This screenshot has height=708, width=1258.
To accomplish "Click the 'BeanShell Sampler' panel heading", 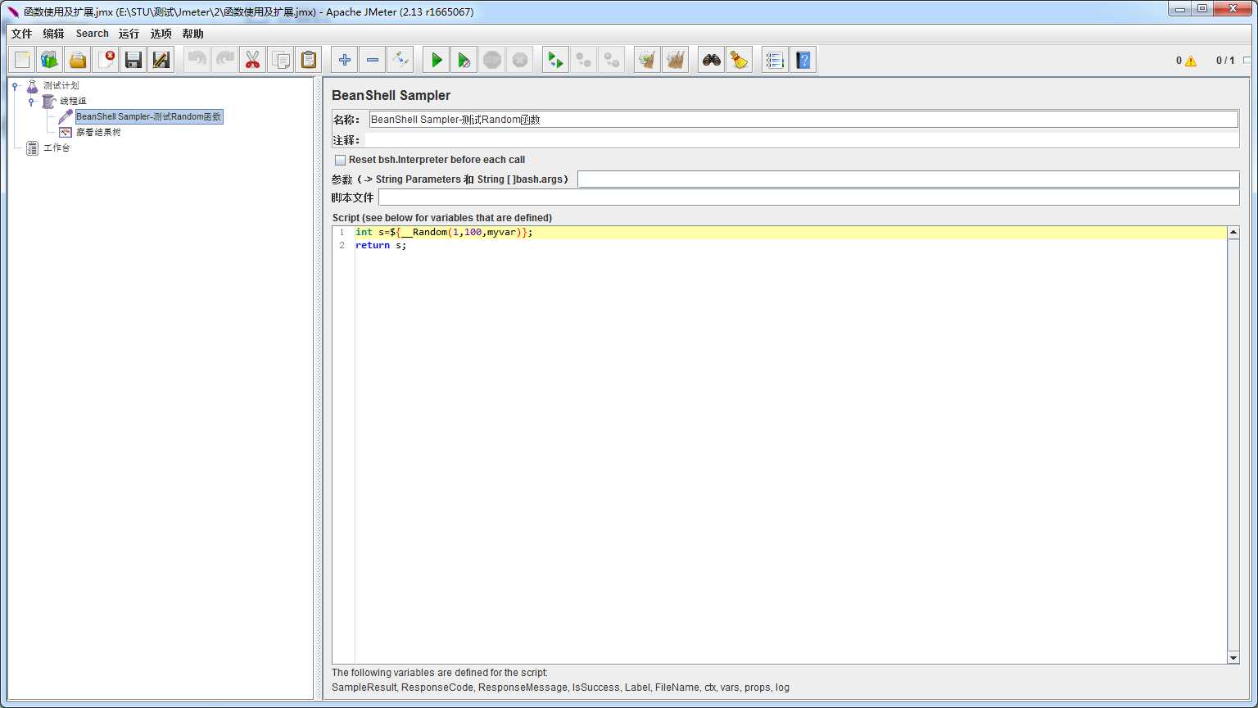I will point(391,95).
